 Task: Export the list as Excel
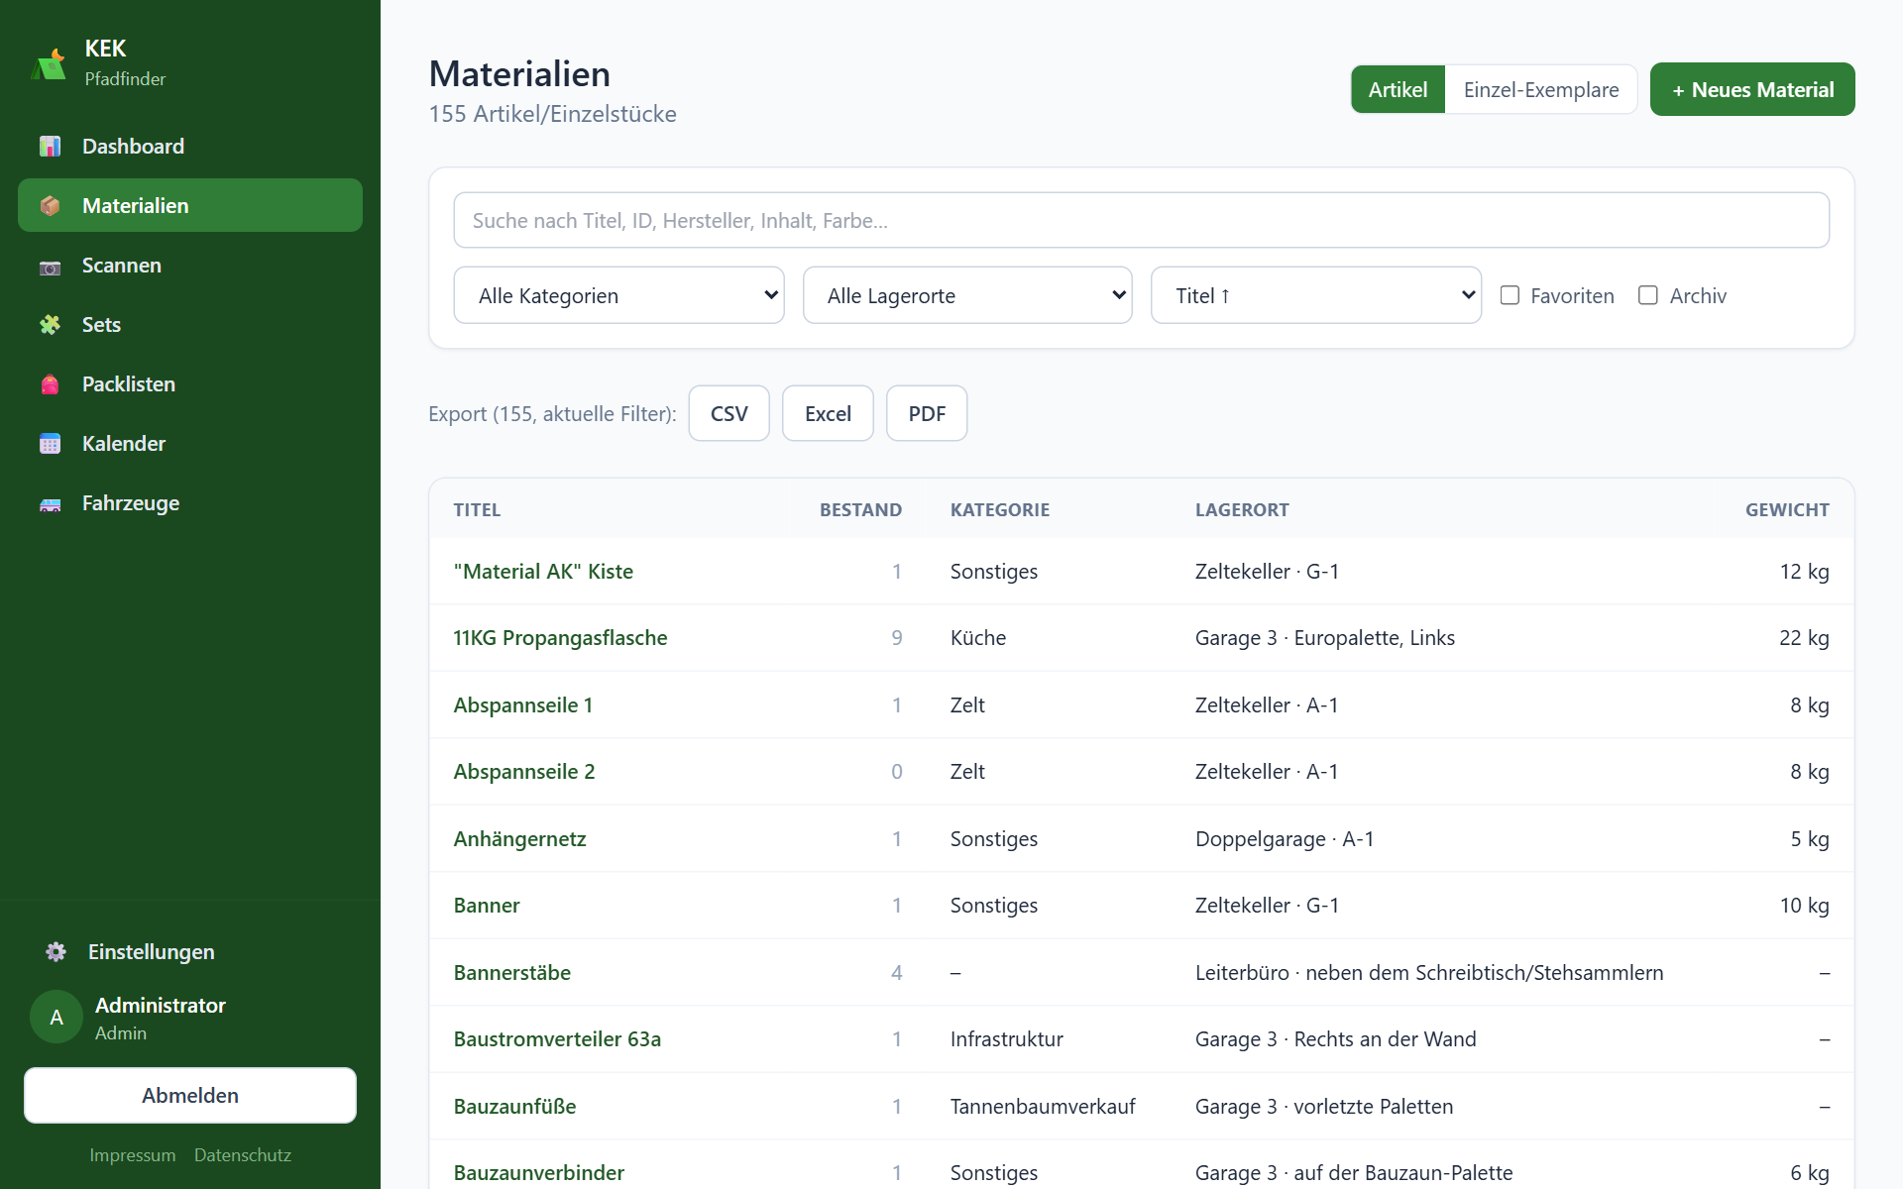tap(828, 413)
